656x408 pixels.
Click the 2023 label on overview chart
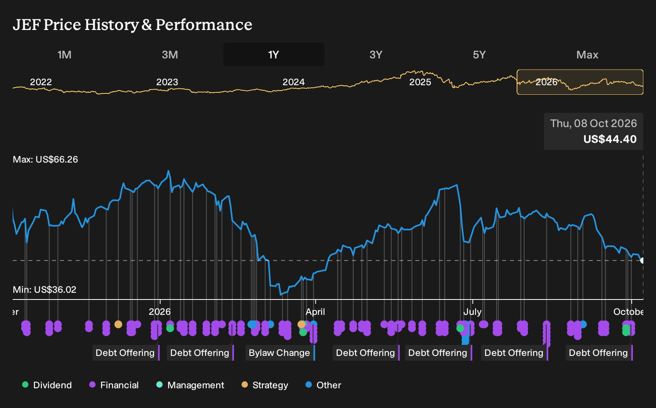click(167, 82)
